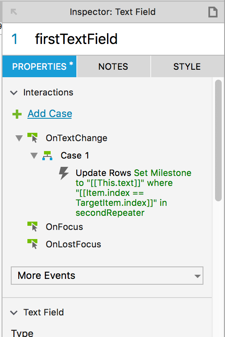Collapse the Text Field section chevron
The image size is (225, 337).
[x=14, y=313]
